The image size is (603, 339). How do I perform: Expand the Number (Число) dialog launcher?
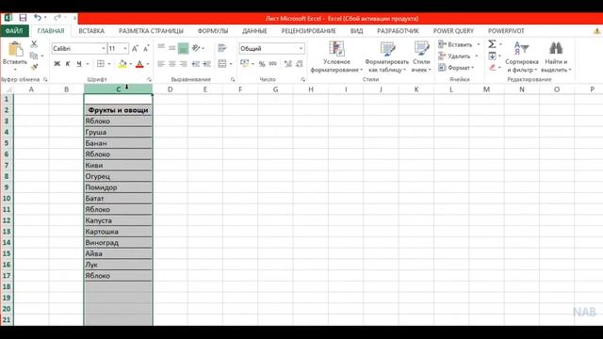(x=303, y=79)
